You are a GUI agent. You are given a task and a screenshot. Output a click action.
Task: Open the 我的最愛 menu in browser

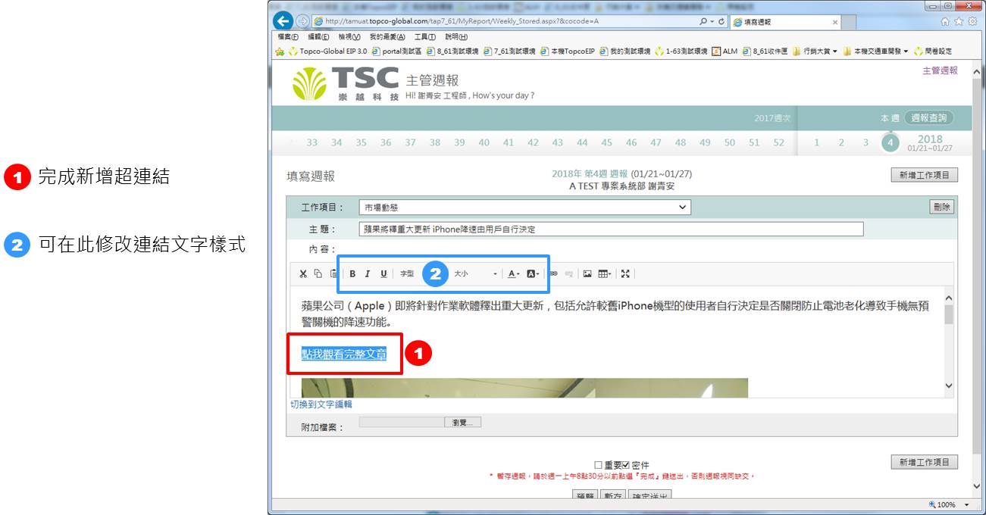coord(387,37)
